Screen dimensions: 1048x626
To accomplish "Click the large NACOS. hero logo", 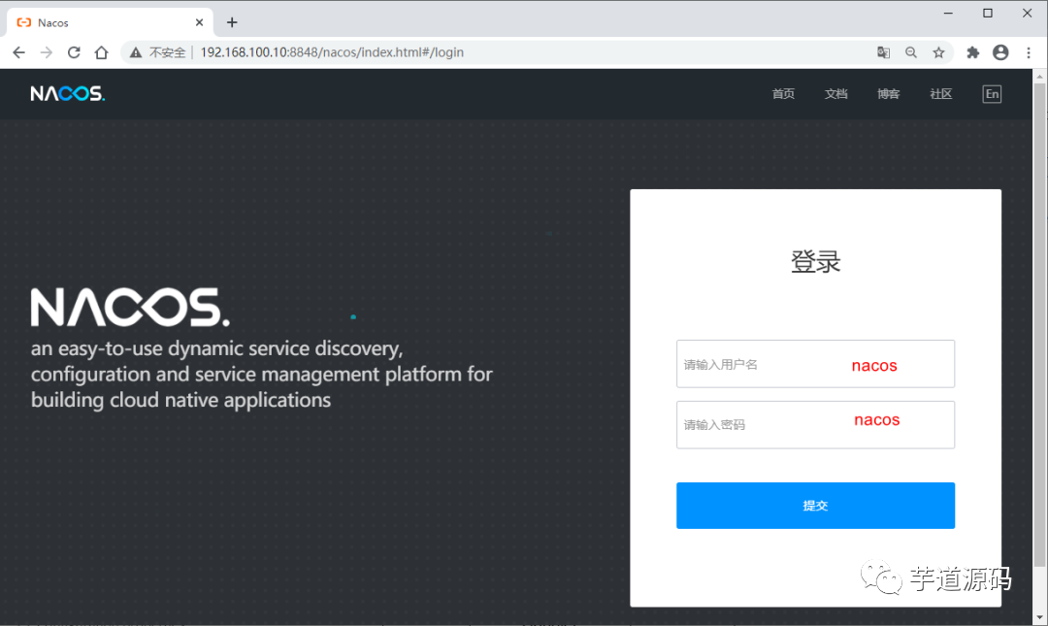I will pyautogui.click(x=130, y=307).
